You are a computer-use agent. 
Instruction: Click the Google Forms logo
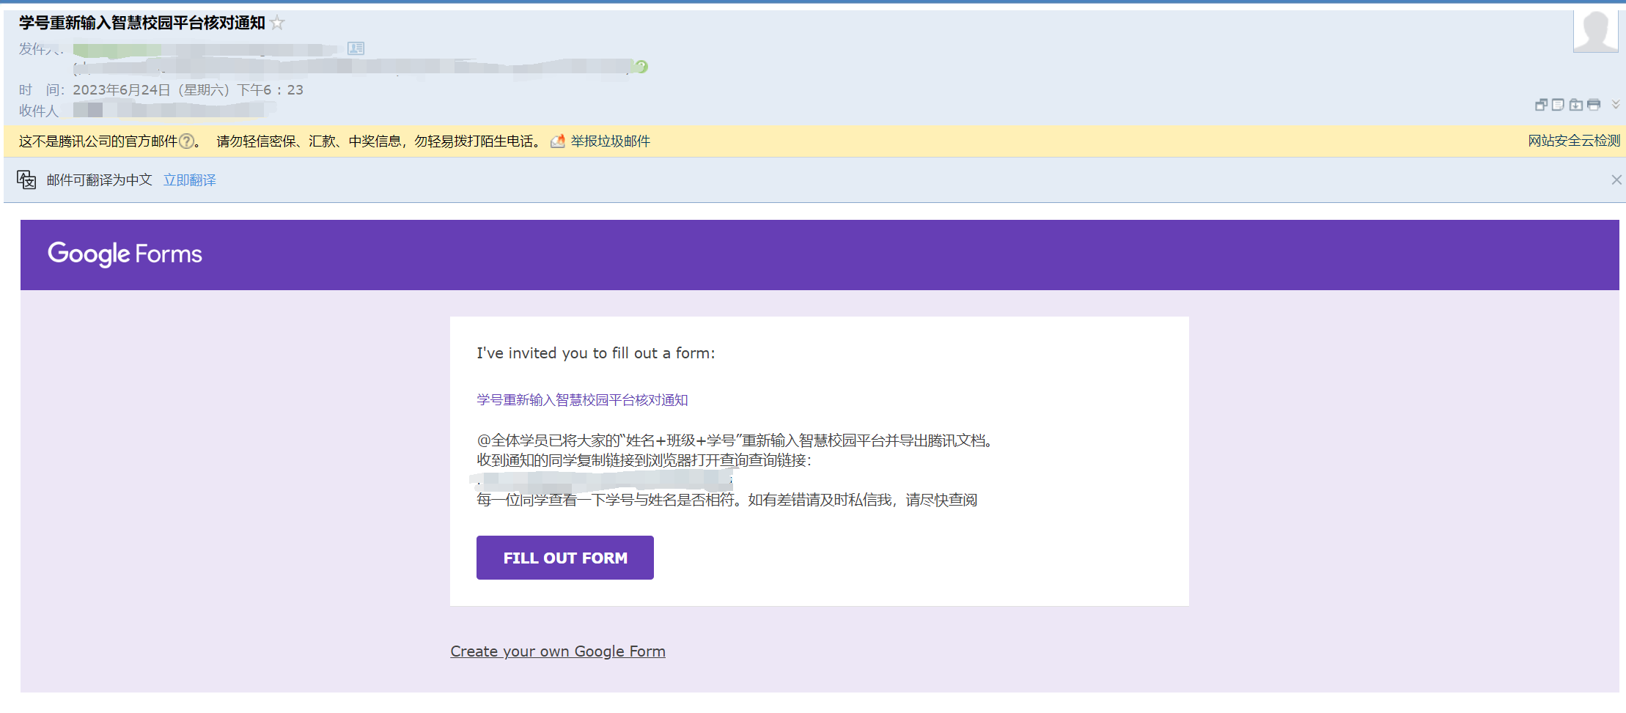pos(125,254)
